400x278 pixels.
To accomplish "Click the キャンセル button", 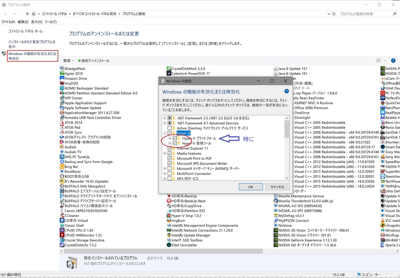I will tap(277, 187).
